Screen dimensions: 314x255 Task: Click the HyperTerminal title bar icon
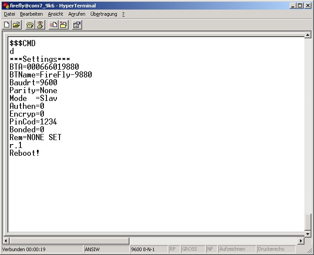[5, 6]
